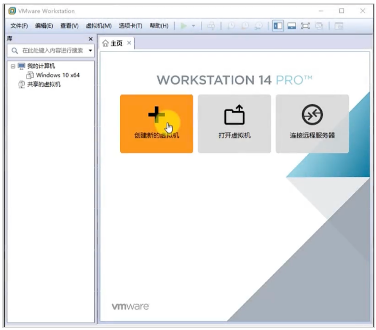The width and height of the screenshot is (376, 330).
Task: Toggle the library sidebar view icon
Action: click(278, 26)
